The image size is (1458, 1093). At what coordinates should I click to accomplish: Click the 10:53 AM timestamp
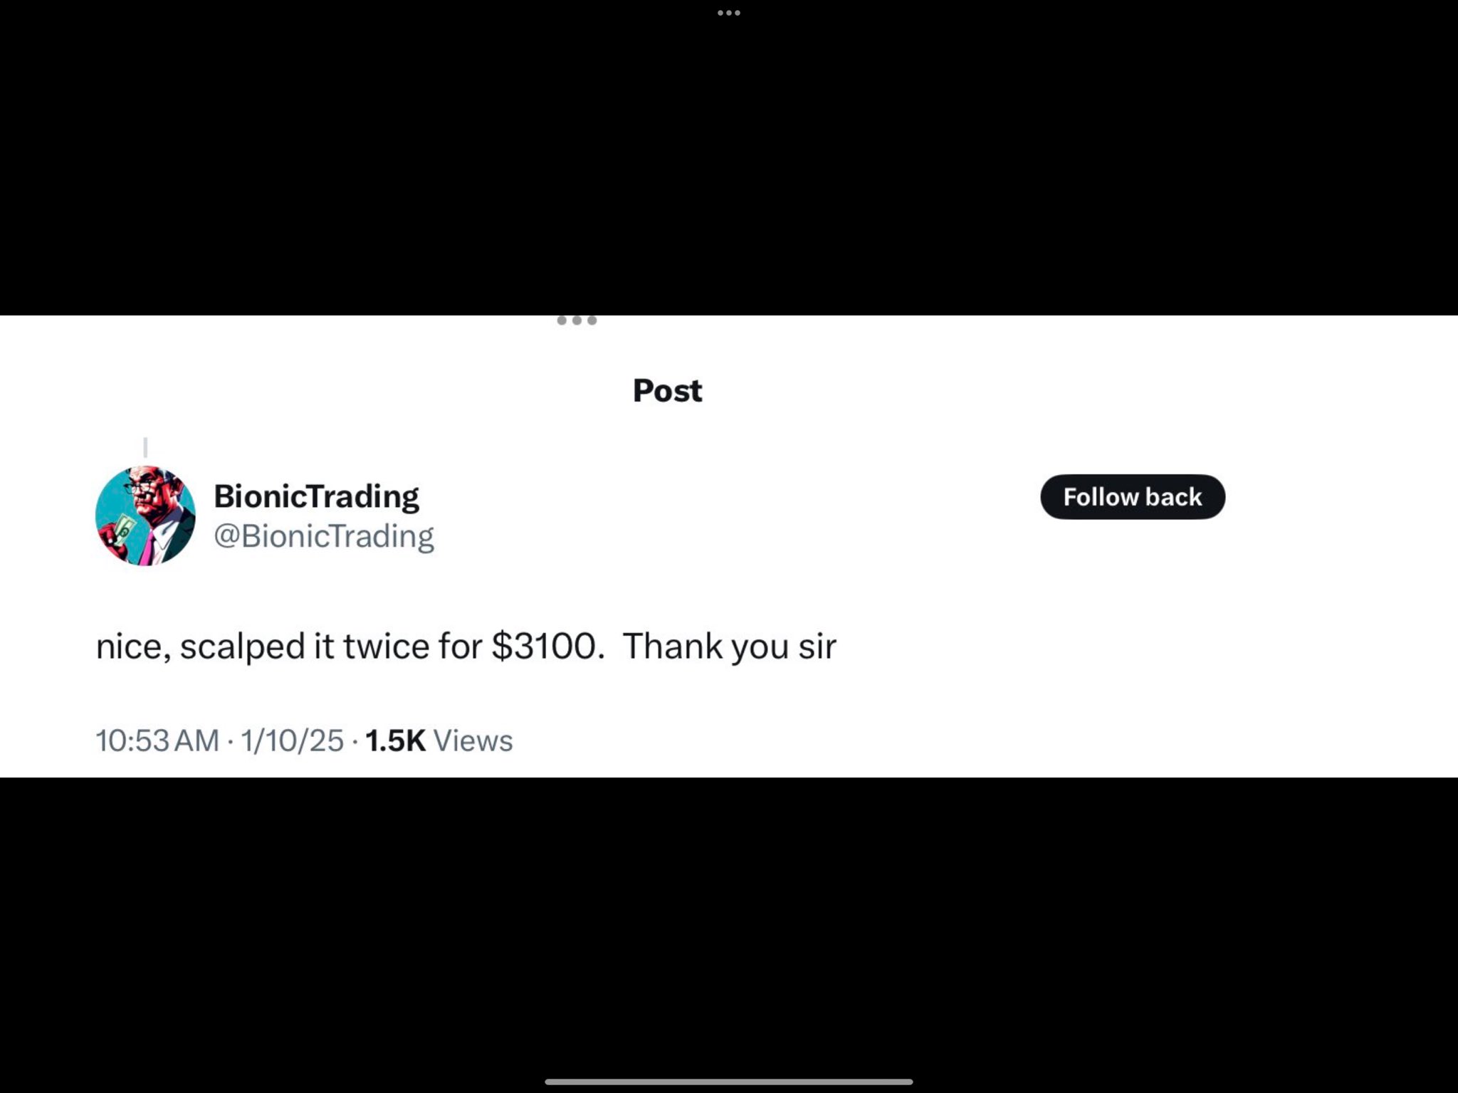pyautogui.click(x=157, y=741)
